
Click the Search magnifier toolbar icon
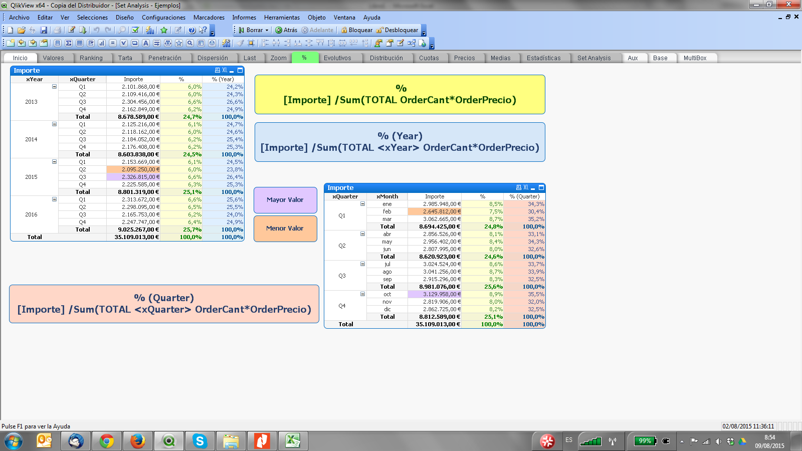coord(122,30)
